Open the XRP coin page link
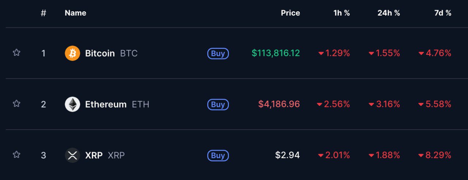This screenshot has width=468, height=180. (x=105, y=156)
